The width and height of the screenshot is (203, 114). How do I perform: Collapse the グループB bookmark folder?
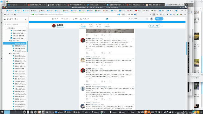coord(10,54)
